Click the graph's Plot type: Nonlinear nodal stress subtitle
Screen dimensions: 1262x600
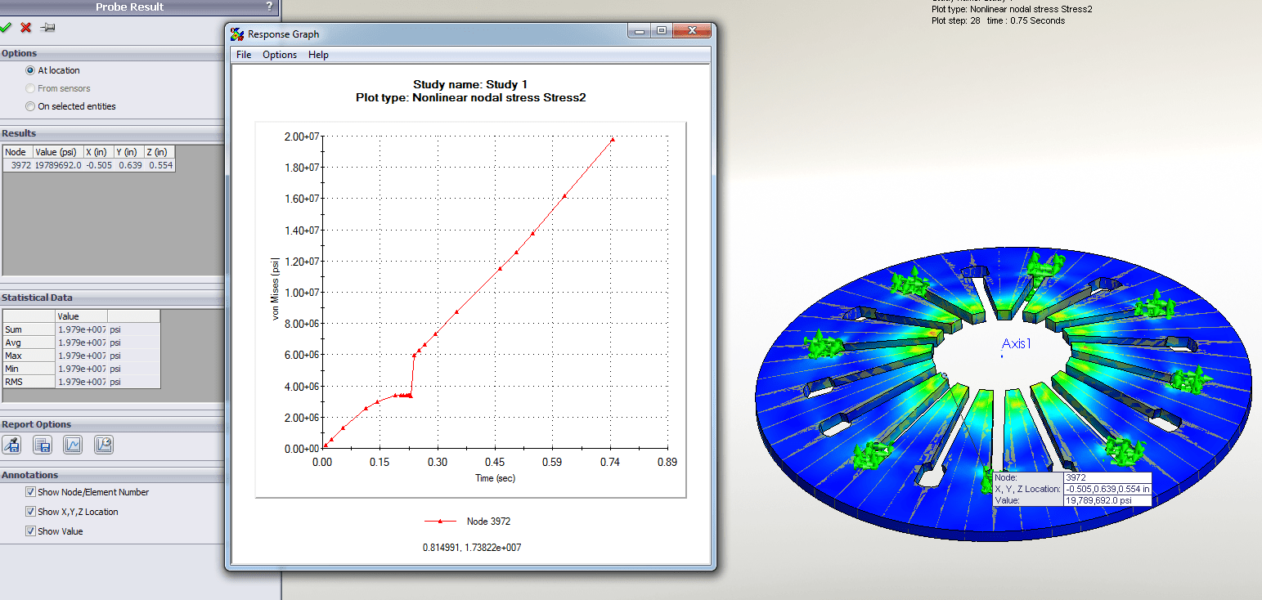point(471,97)
